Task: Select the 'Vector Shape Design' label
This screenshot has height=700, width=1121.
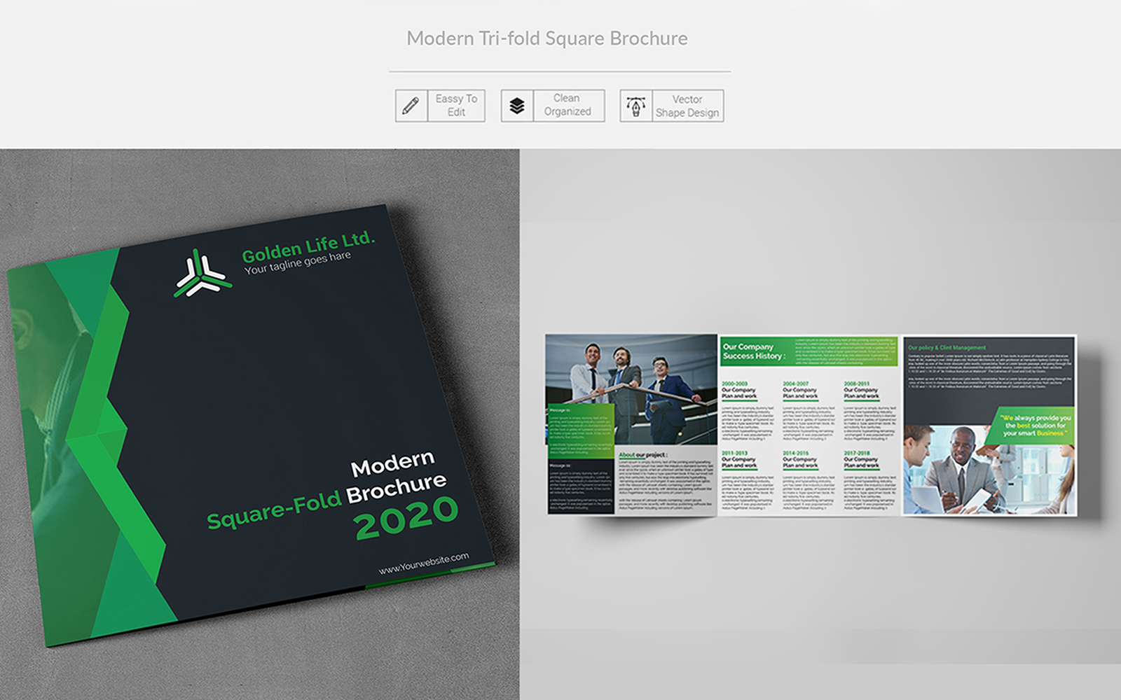Action: click(x=687, y=106)
